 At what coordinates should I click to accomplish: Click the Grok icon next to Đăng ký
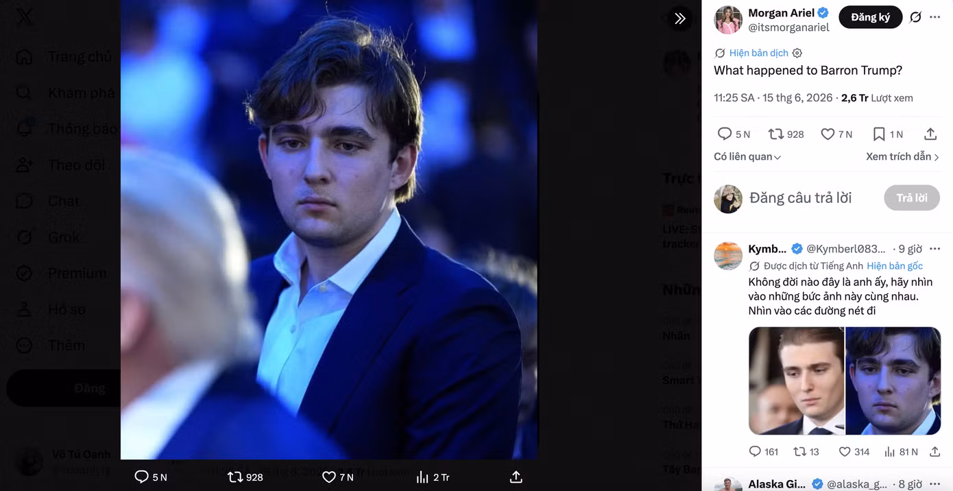tap(915, 17)
